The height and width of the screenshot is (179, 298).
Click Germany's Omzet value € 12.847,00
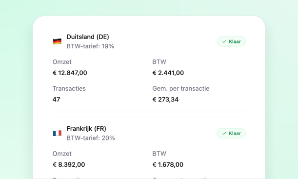click(70, 73)
